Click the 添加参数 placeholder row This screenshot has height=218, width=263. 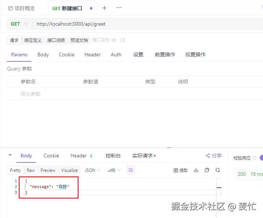click(x=30, y=94)
